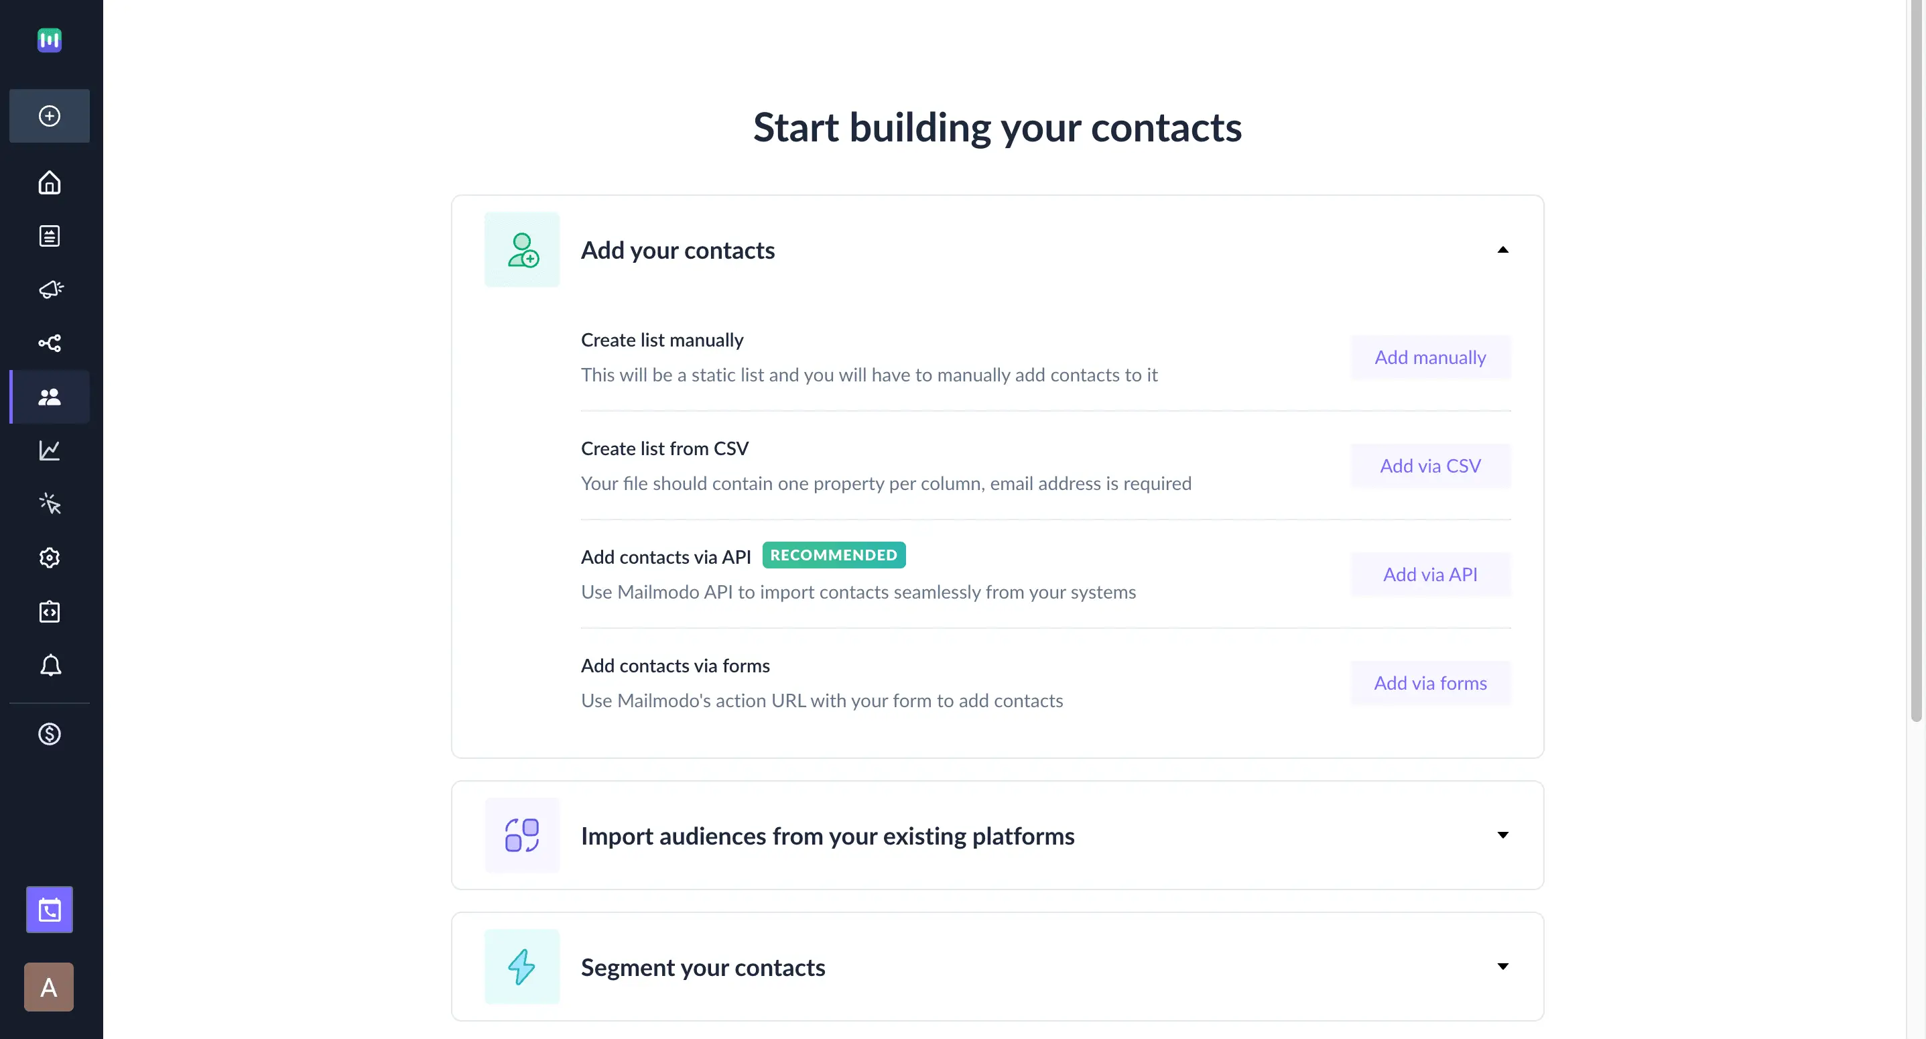Viewport: 1926px width, 1039px height.
Task: Click the Journeys share-node icon in sidebar
Action: (49, 343)
